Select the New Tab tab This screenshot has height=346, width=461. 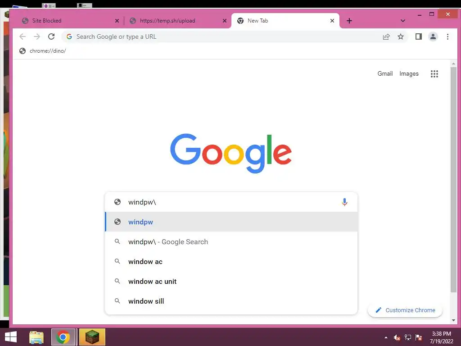(x=285, y=21)
